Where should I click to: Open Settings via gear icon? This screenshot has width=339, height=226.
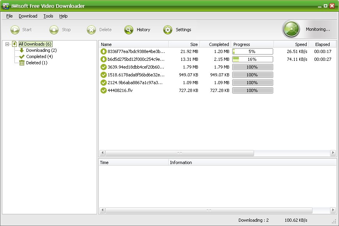[168, 30]
